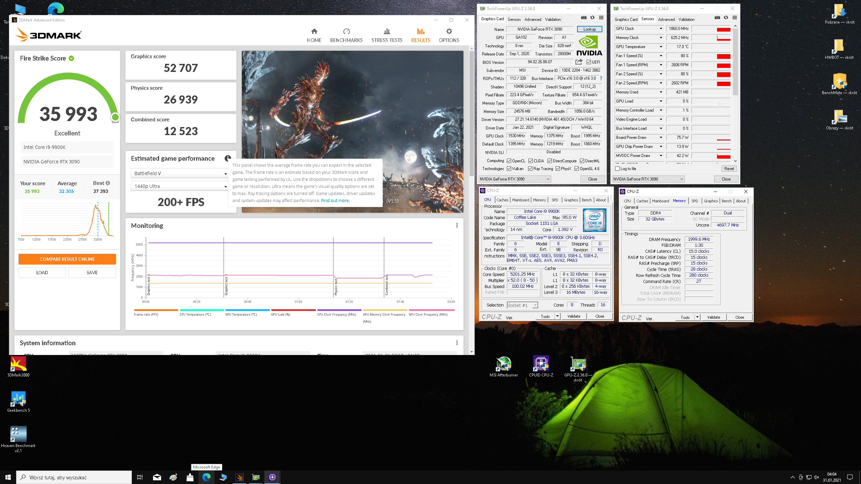This screenshot has width=861, height=484.
Task: Open Mainboard tab in left CPU-Z
Action: point(521,200)
